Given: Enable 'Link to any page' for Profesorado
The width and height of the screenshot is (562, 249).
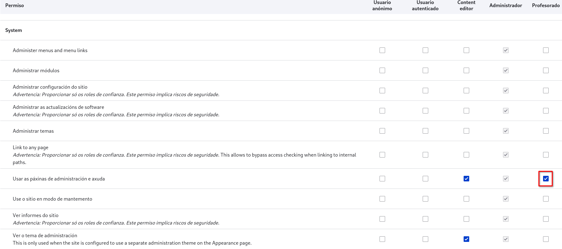Looking at the screenshot, I should click(x=546, y=155).
